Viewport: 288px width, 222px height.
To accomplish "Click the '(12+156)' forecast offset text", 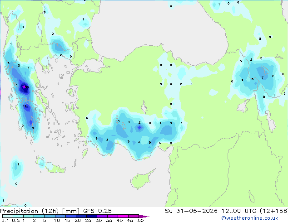I will point(274,211).
